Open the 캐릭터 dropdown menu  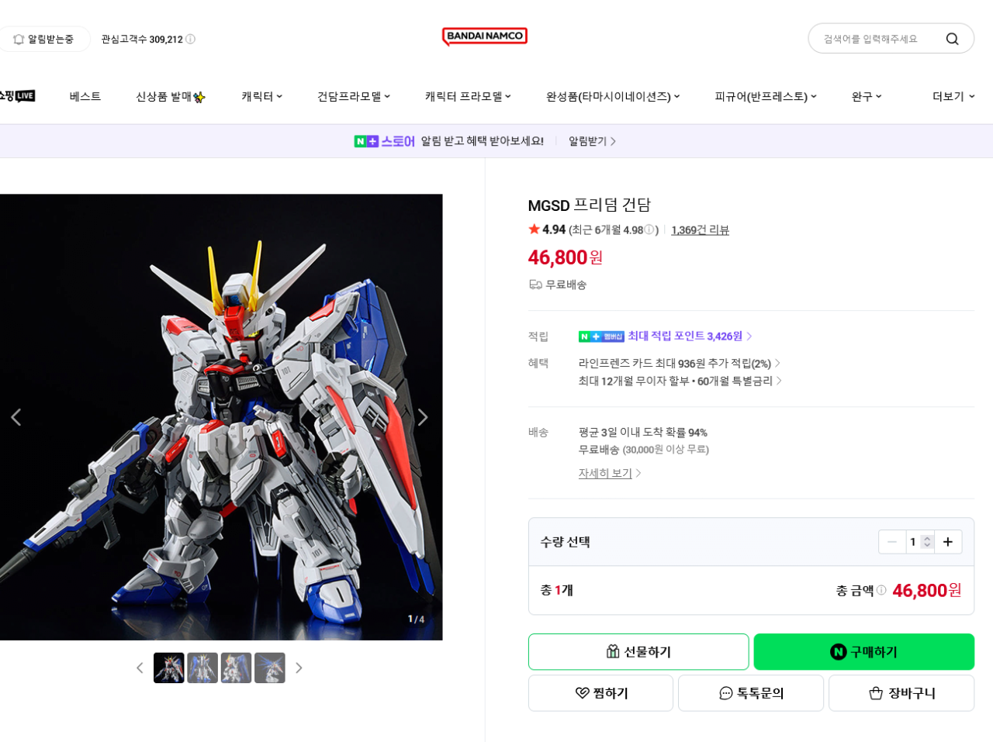tap(261, 96)
